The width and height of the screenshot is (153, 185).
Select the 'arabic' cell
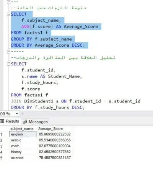pyautogui.click(x=23, y=140)
